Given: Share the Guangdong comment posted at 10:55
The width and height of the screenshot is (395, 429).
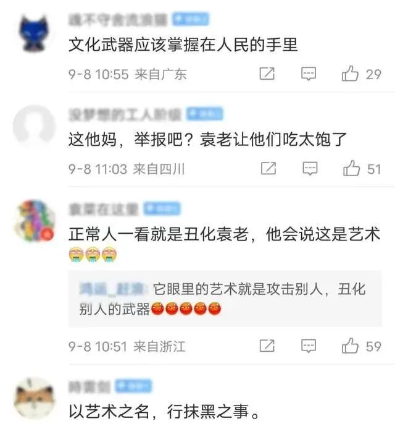Looking at the screenshot, I should coord(267,74).
